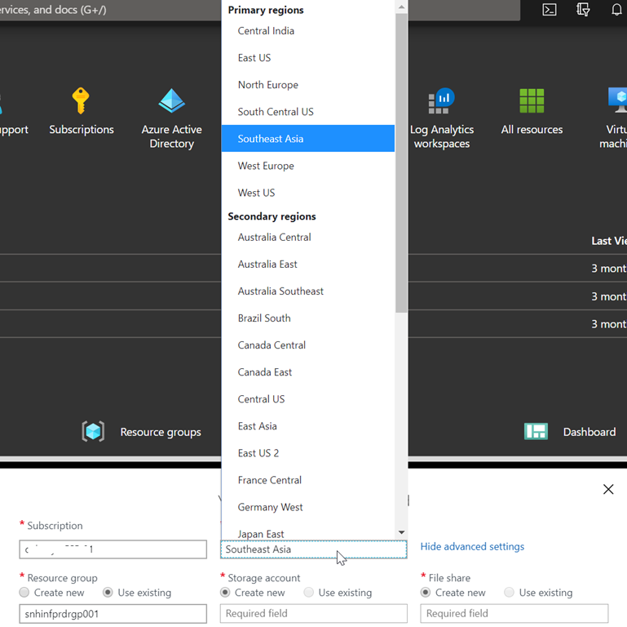Image resolution: width=627 pixels, height=627 pixels.
Task: Select Create new resource group radio
Action: [24, 592]
